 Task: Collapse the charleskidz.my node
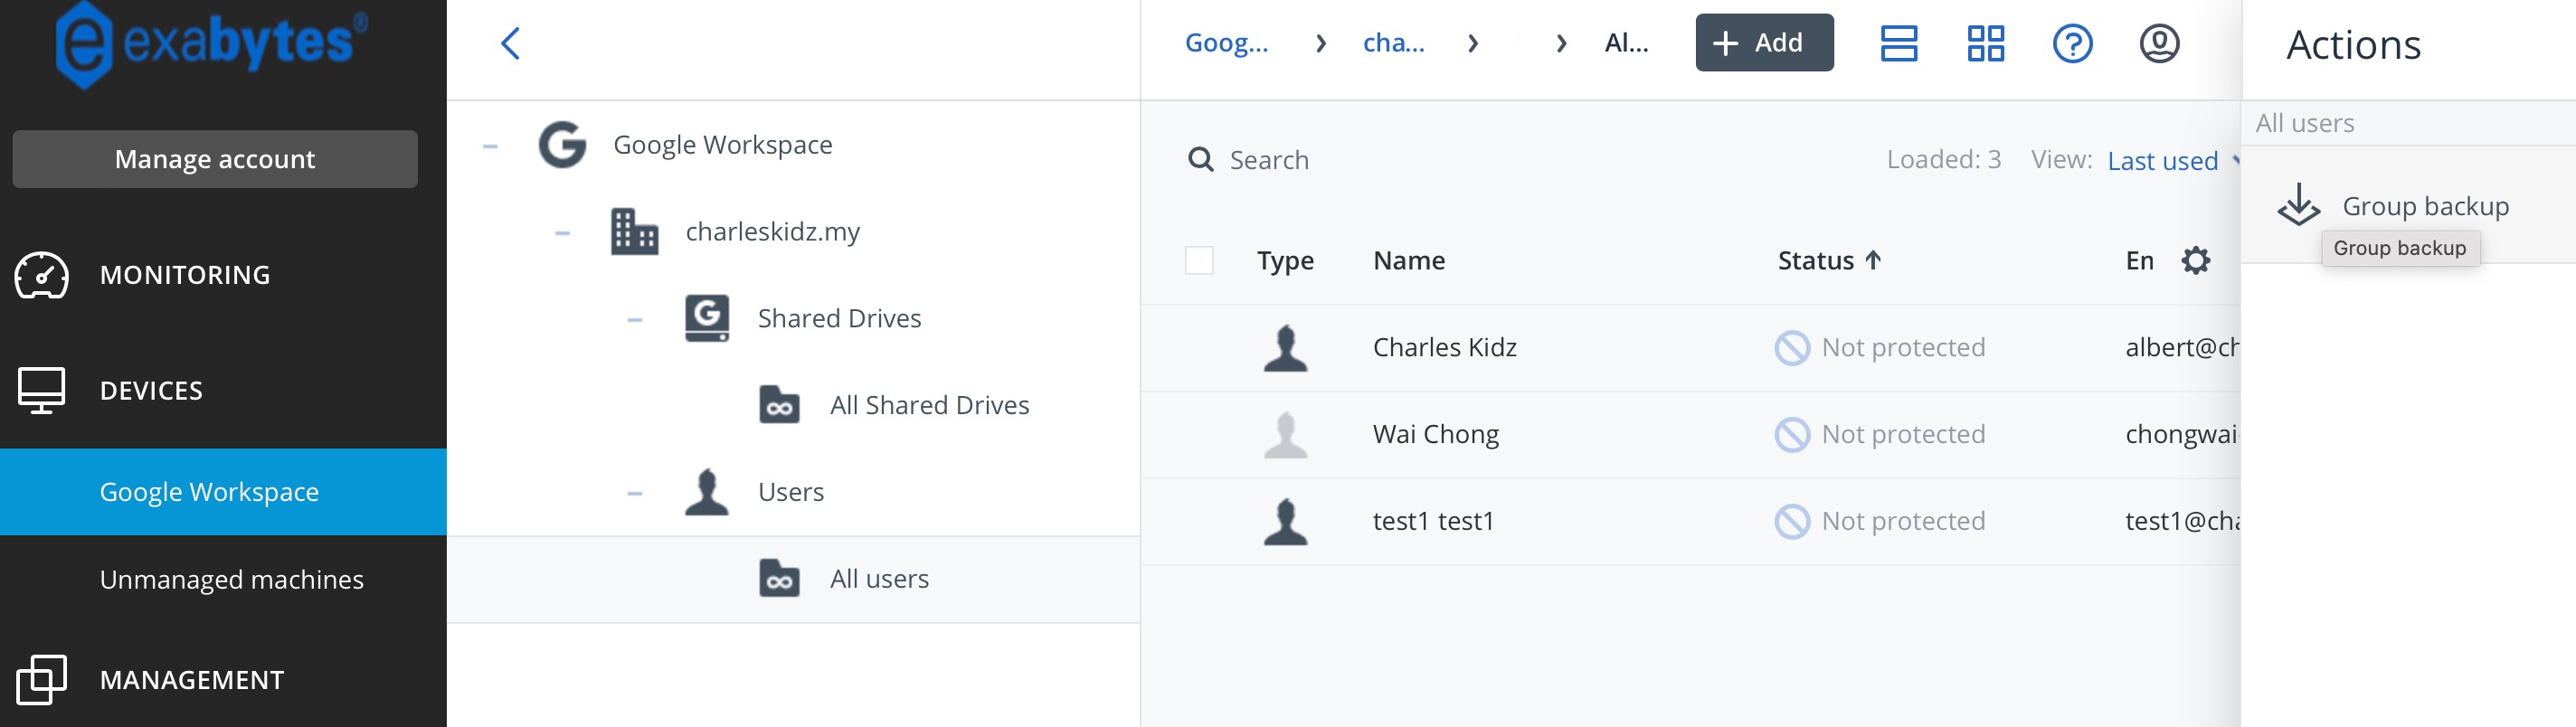562,233
